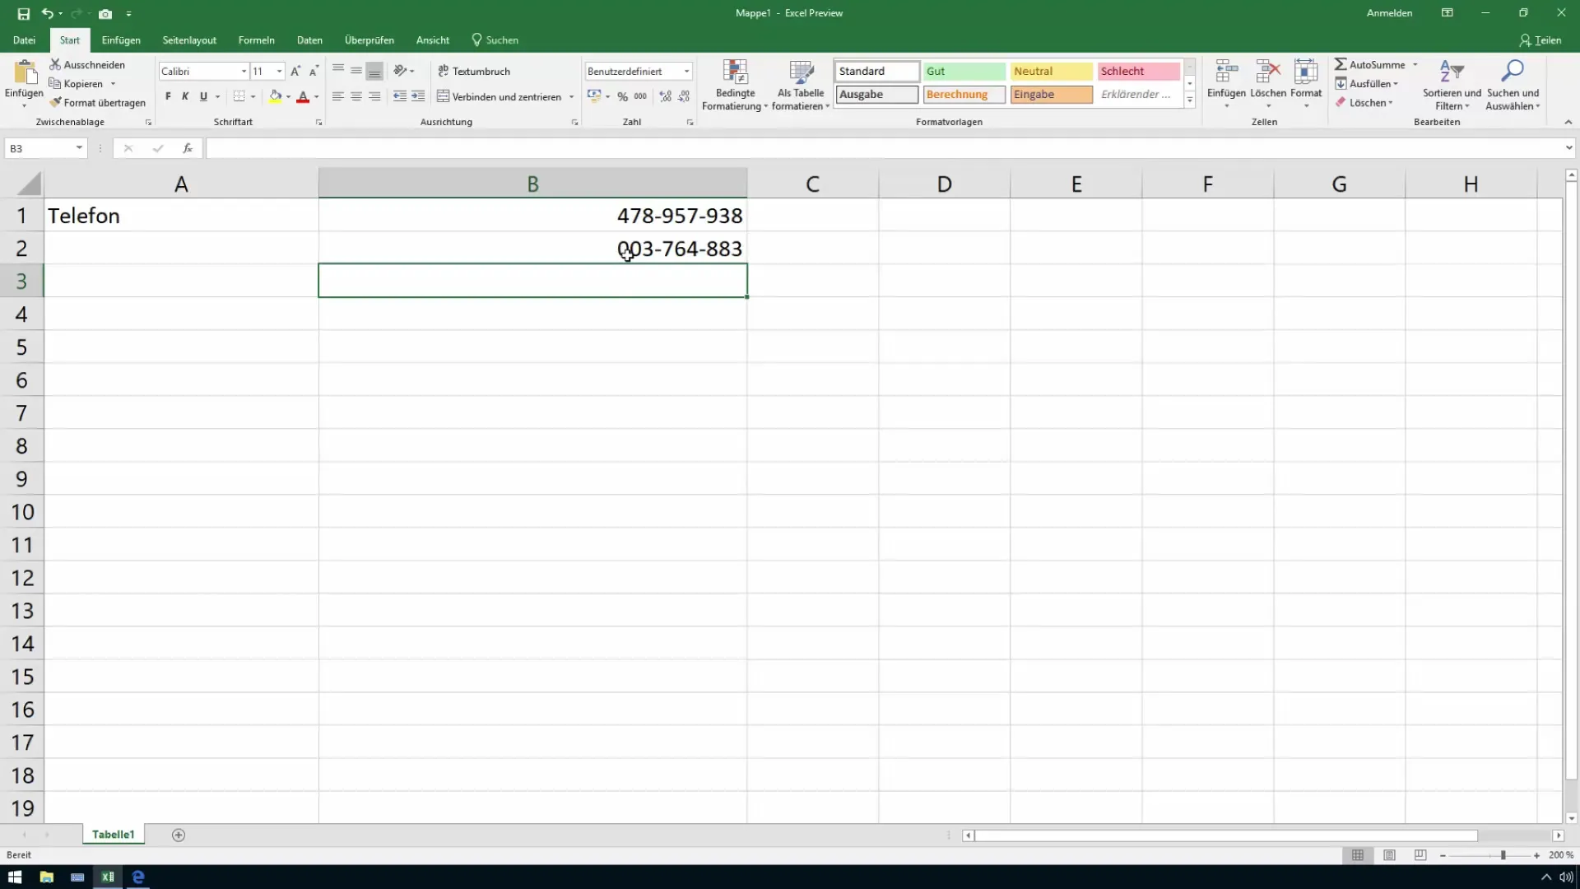Apply percent number format
Image resolution: width=1580 pixels, height=889 pixels.
(x=623, y=96)
